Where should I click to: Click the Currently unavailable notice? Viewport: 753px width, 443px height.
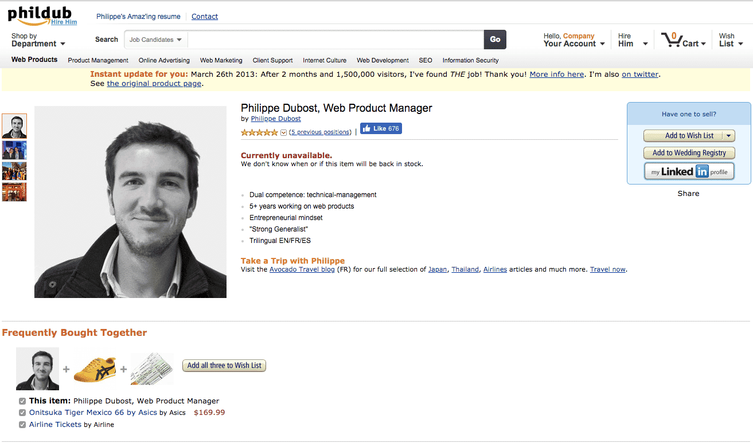click(286, 155)
